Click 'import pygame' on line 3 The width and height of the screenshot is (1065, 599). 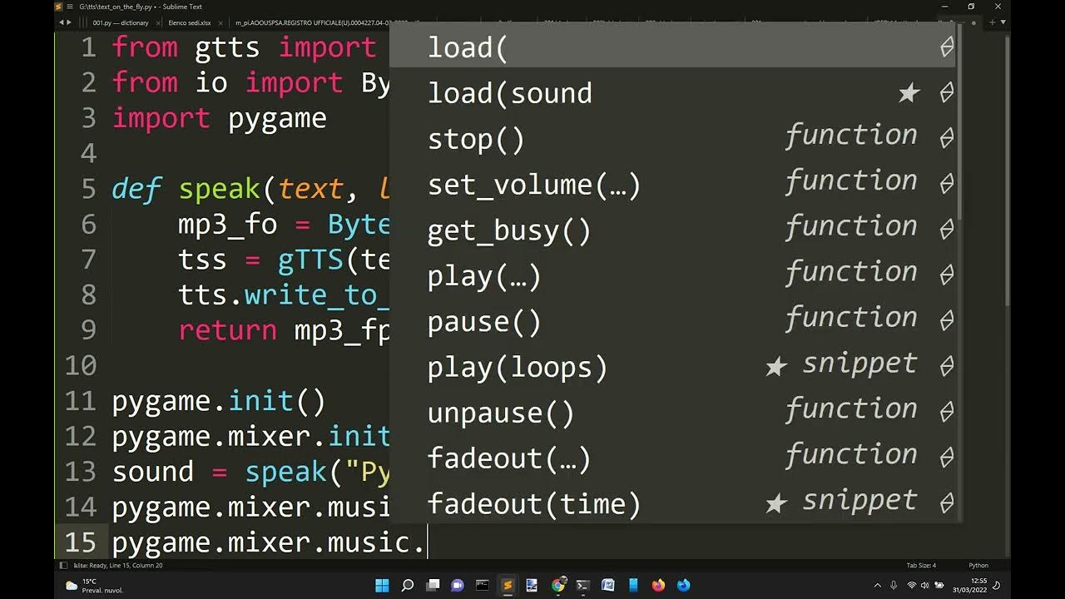click(219, 118)
